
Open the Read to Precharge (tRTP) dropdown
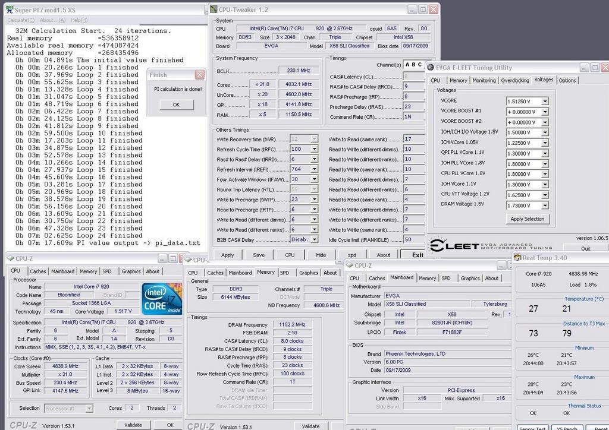click(315, 210)
